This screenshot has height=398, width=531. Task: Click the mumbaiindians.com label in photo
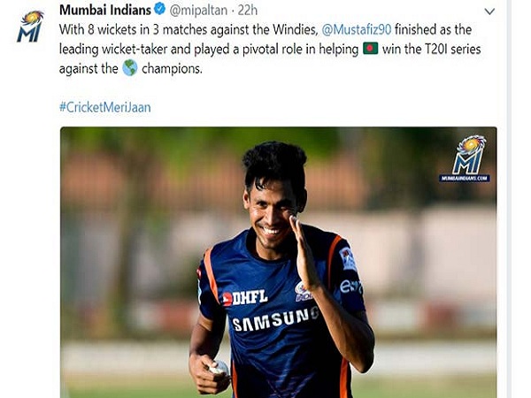465,179
